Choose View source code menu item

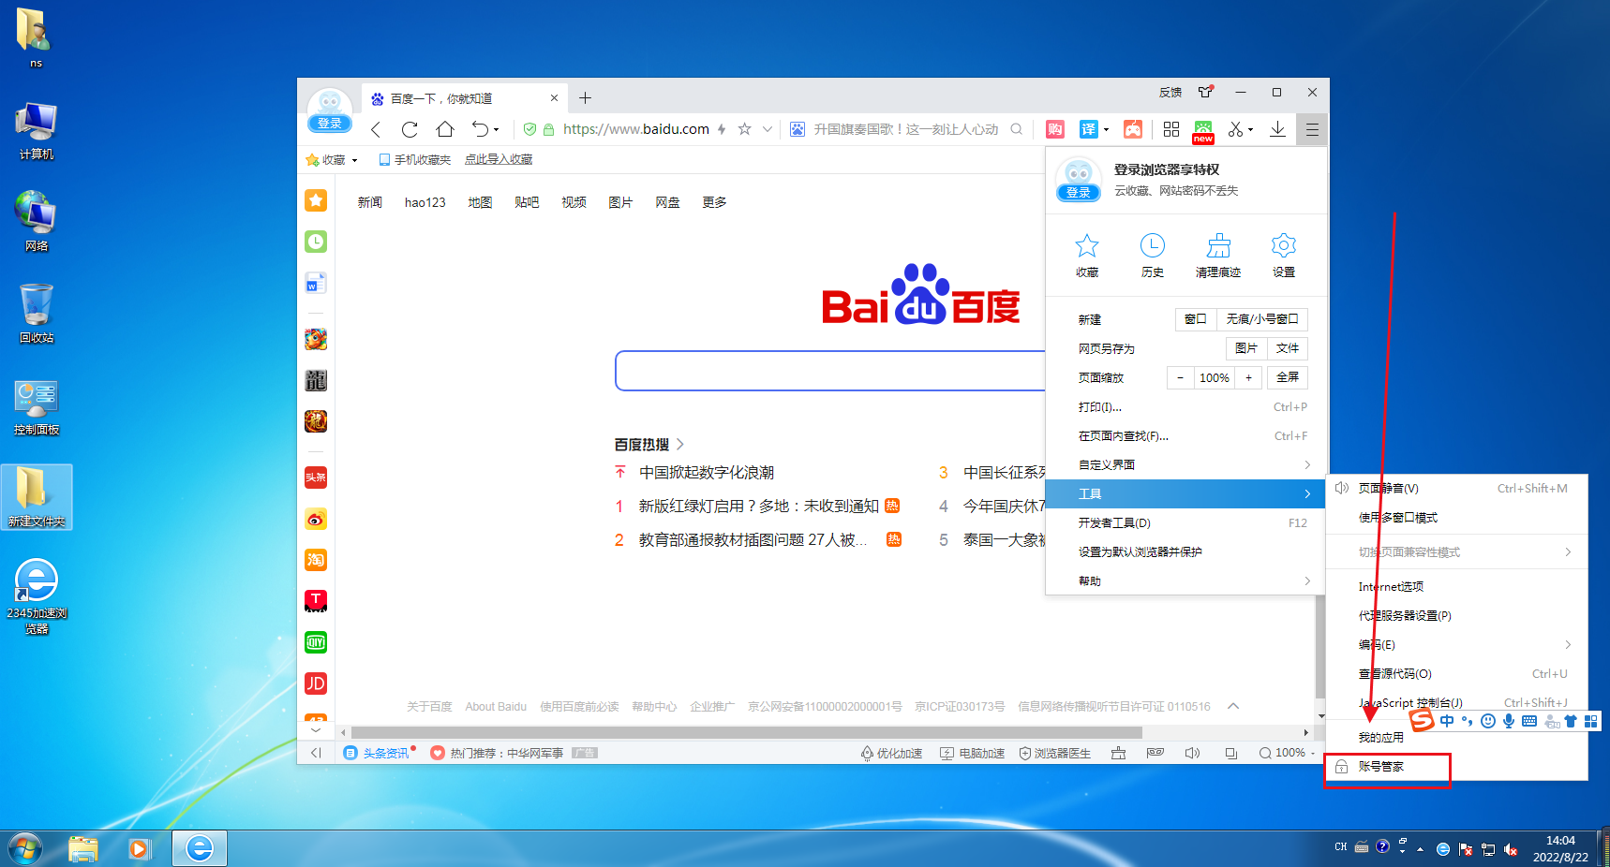[1457, 673]
